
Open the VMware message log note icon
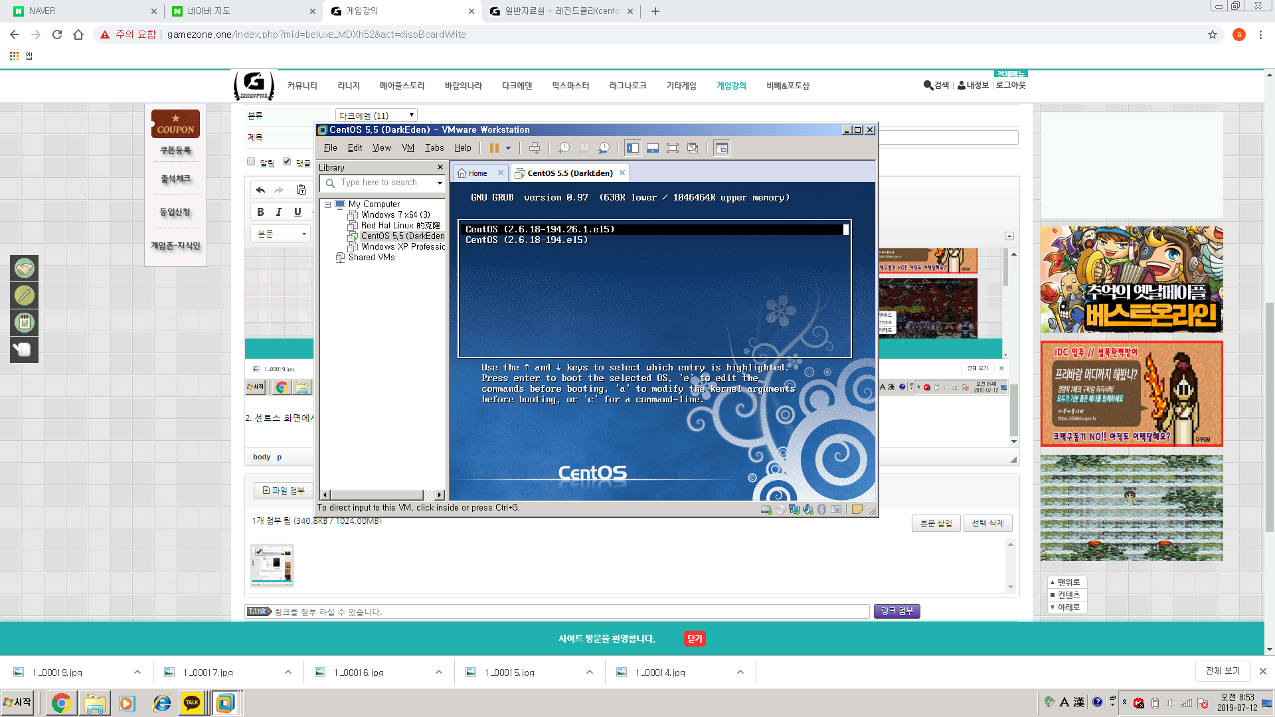857,509
